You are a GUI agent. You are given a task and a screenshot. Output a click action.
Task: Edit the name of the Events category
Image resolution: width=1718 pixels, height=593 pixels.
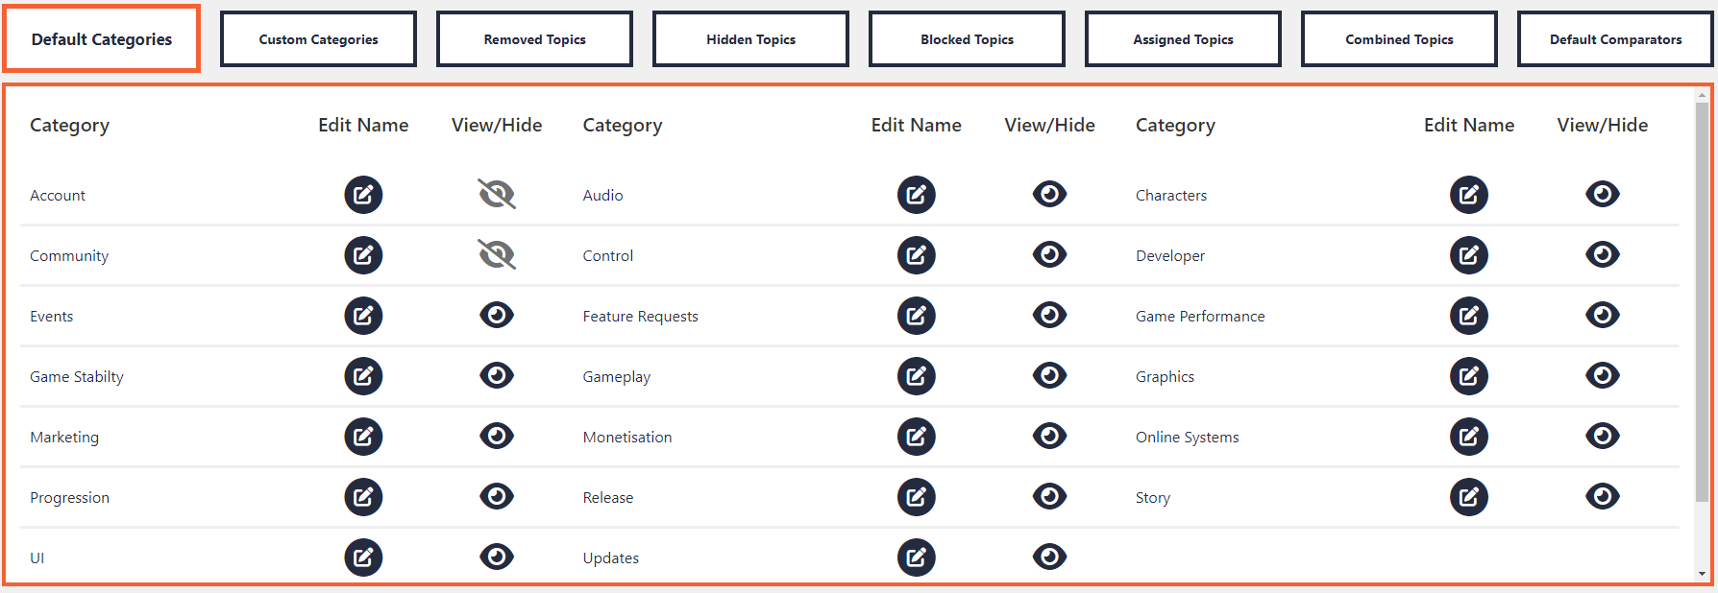(x=363, y=316)
